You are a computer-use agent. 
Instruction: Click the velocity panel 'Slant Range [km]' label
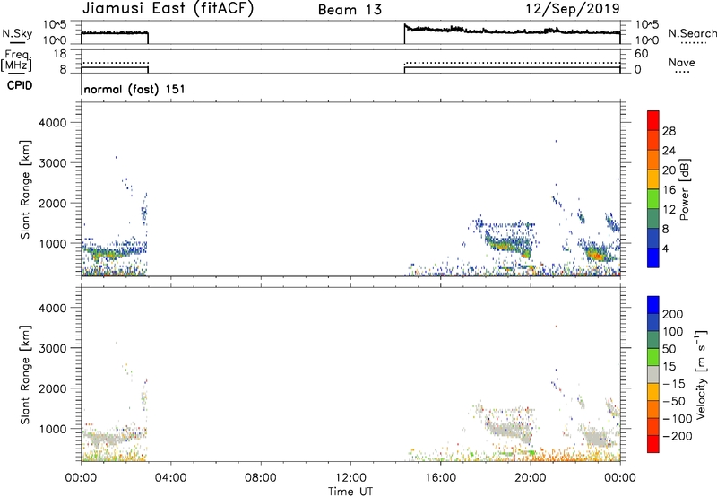(25, 375)
